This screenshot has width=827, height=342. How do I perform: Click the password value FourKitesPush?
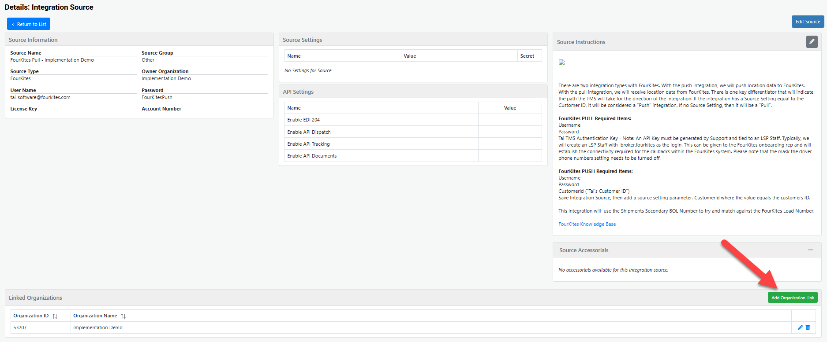click(157, 97)
